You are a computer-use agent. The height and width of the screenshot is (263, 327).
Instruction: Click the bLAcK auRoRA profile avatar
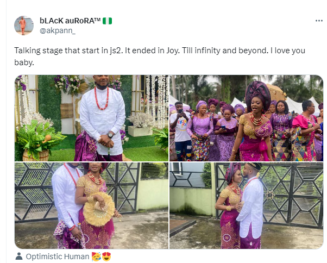coord(23,26)
